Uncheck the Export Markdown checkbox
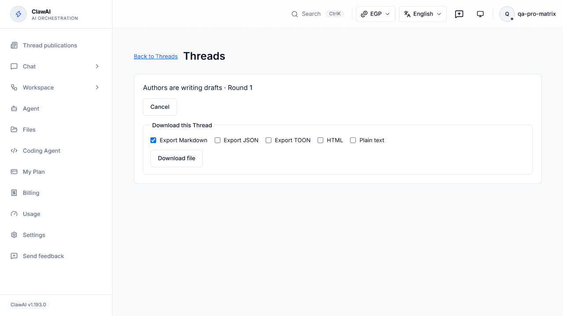Viewport: 563px width, 316px height. (153, 140)
